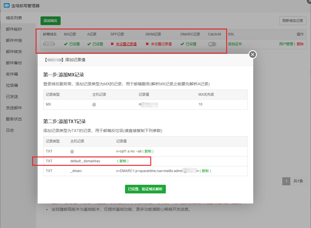The height and width of the screenshot is (228, 311).
Task: Click the MX优先级 column header
Action: [x=206, y=95]
